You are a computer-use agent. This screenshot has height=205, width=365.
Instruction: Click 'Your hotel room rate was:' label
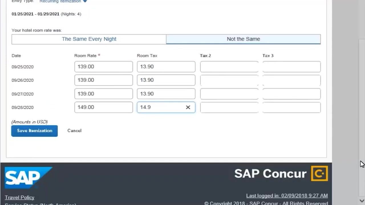[36, 30]
